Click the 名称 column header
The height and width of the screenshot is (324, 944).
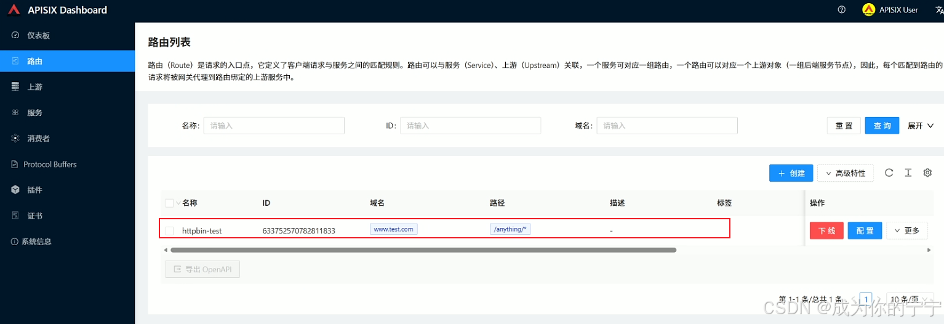click(190, 203)
